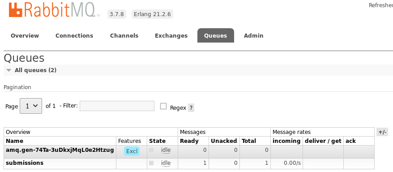Select the Queues tab

tap(216, 35)
